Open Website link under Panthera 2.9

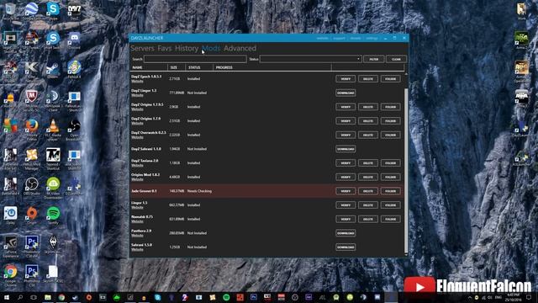pos(137,236)
